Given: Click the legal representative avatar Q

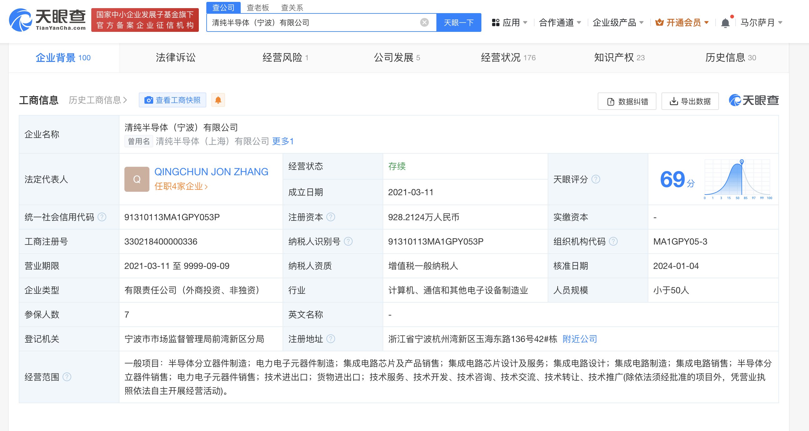Looking at the screenshot, I should (x=137, y=179).
